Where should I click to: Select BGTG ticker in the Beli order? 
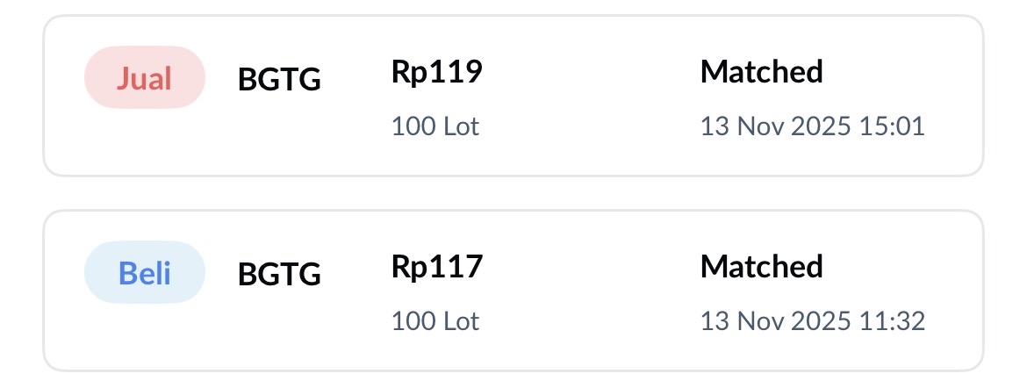click(279, 276)
